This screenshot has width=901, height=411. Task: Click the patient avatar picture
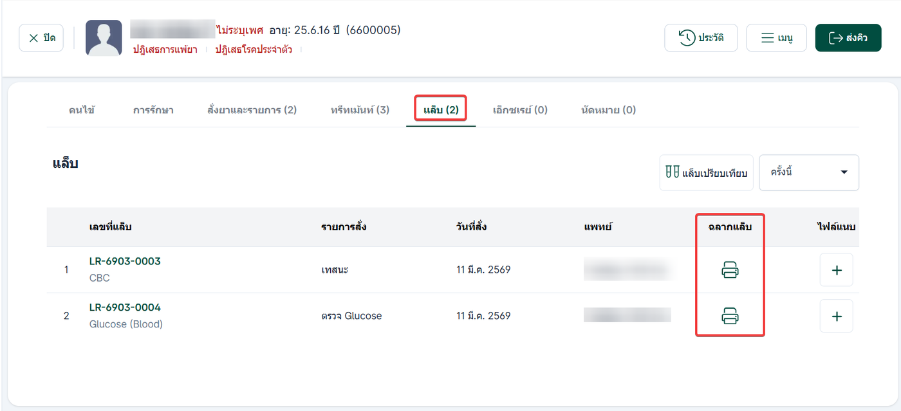pos(104,38)
